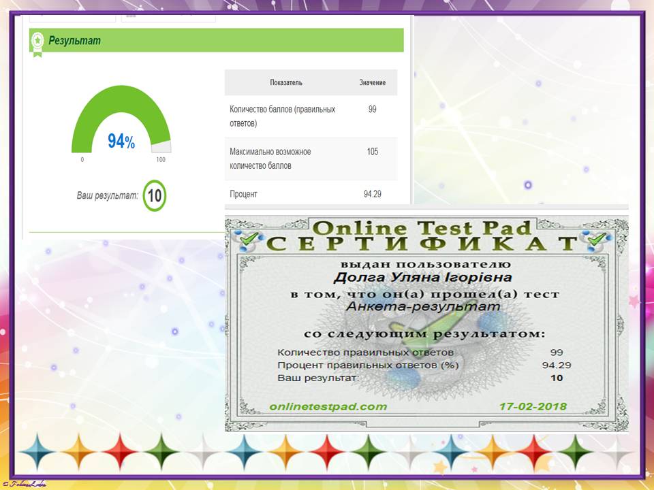Click the Показатель column header

[x=285, y=82]
